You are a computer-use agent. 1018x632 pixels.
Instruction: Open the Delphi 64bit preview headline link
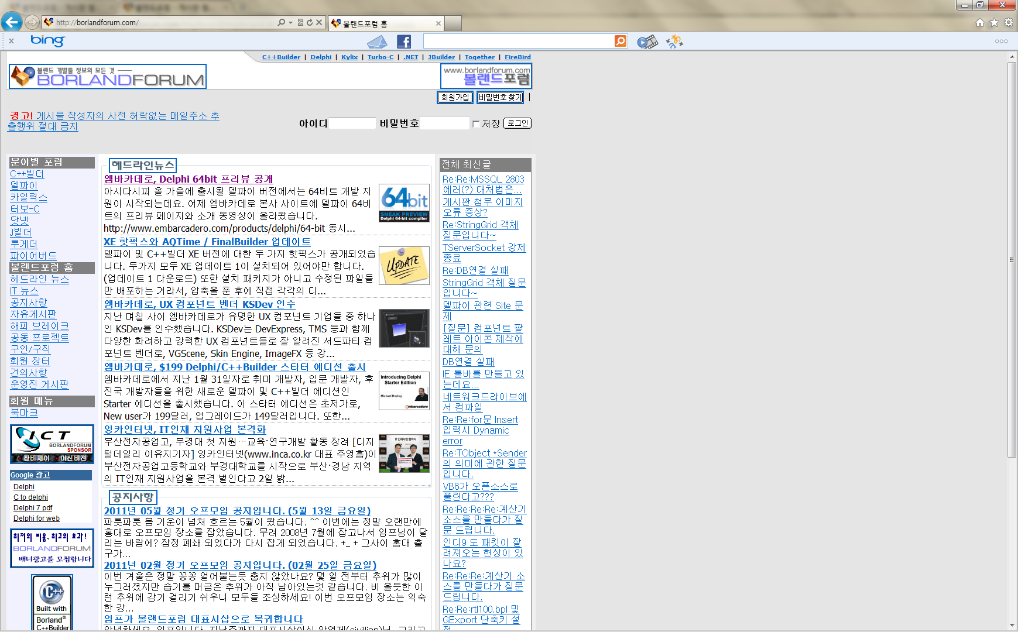188,179
